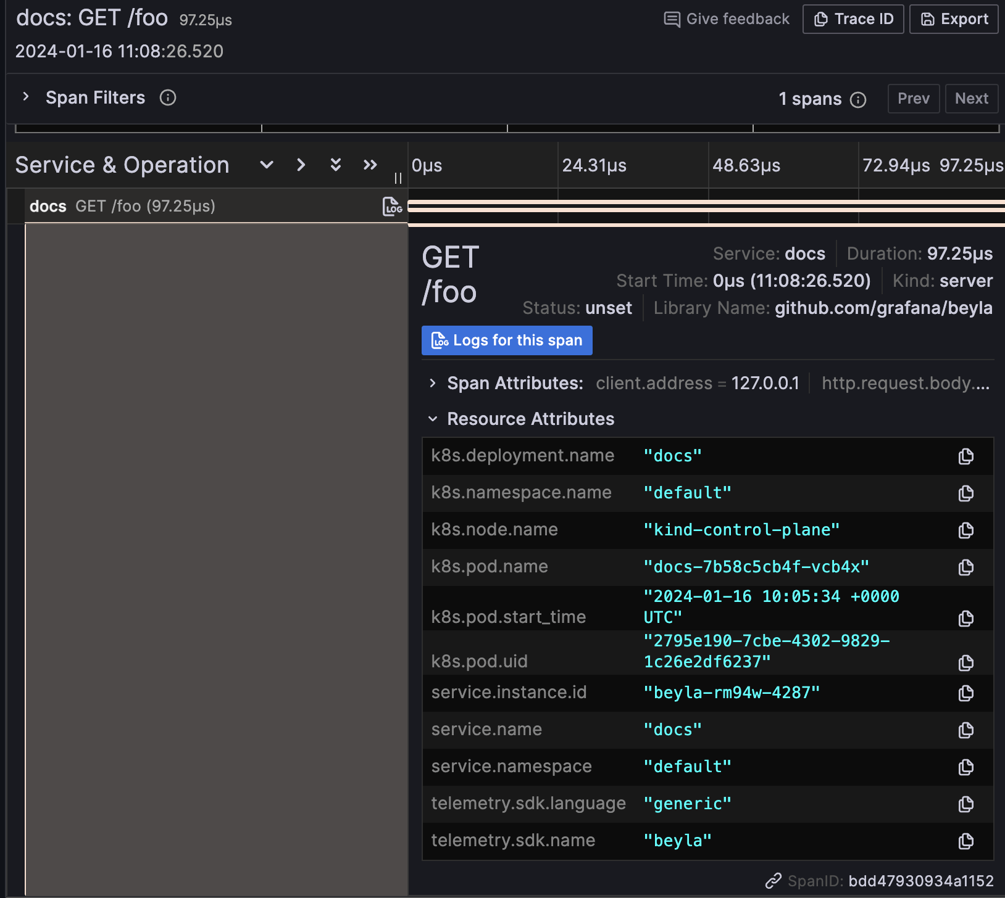Go to the previous span
The height and width of the screenshot is (898, 1005).
914,99
